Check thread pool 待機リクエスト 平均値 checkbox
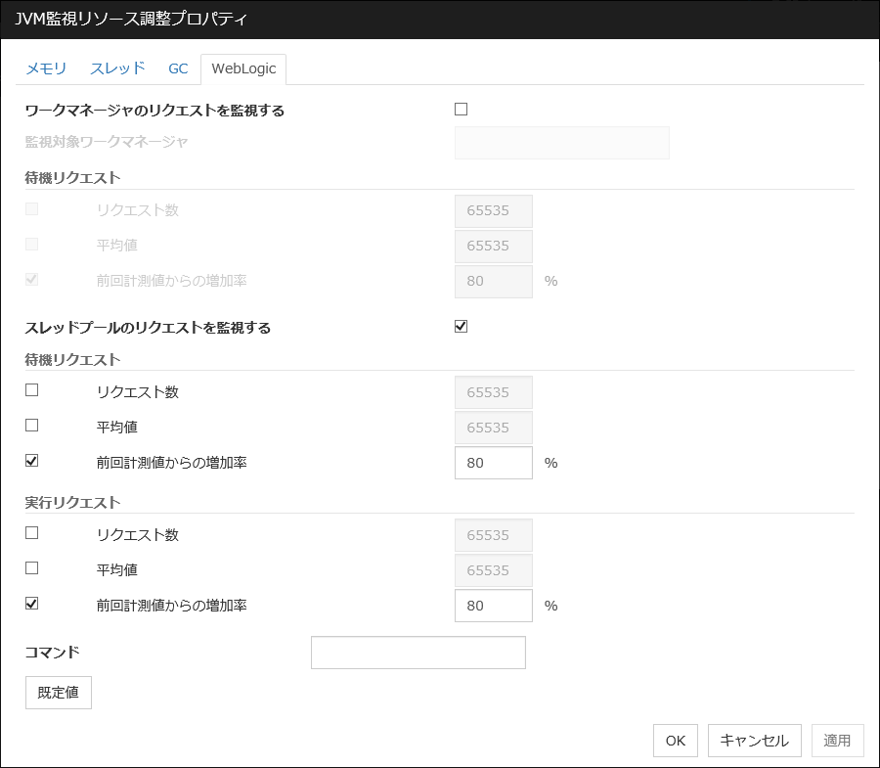Image resolution: width=880 pixels, height=768 pixels. point(32,426)
